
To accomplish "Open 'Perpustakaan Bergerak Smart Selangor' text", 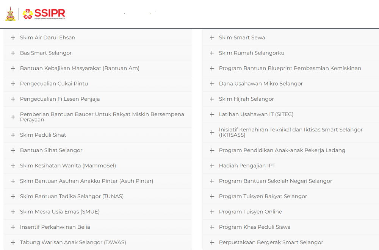I will coord(271,242).
